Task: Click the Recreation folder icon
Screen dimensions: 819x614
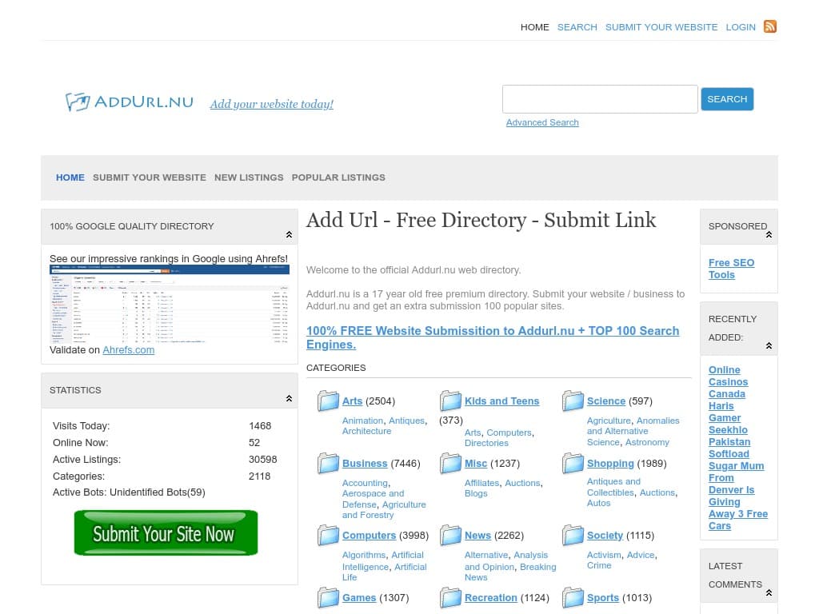Action: click(450, 597)
